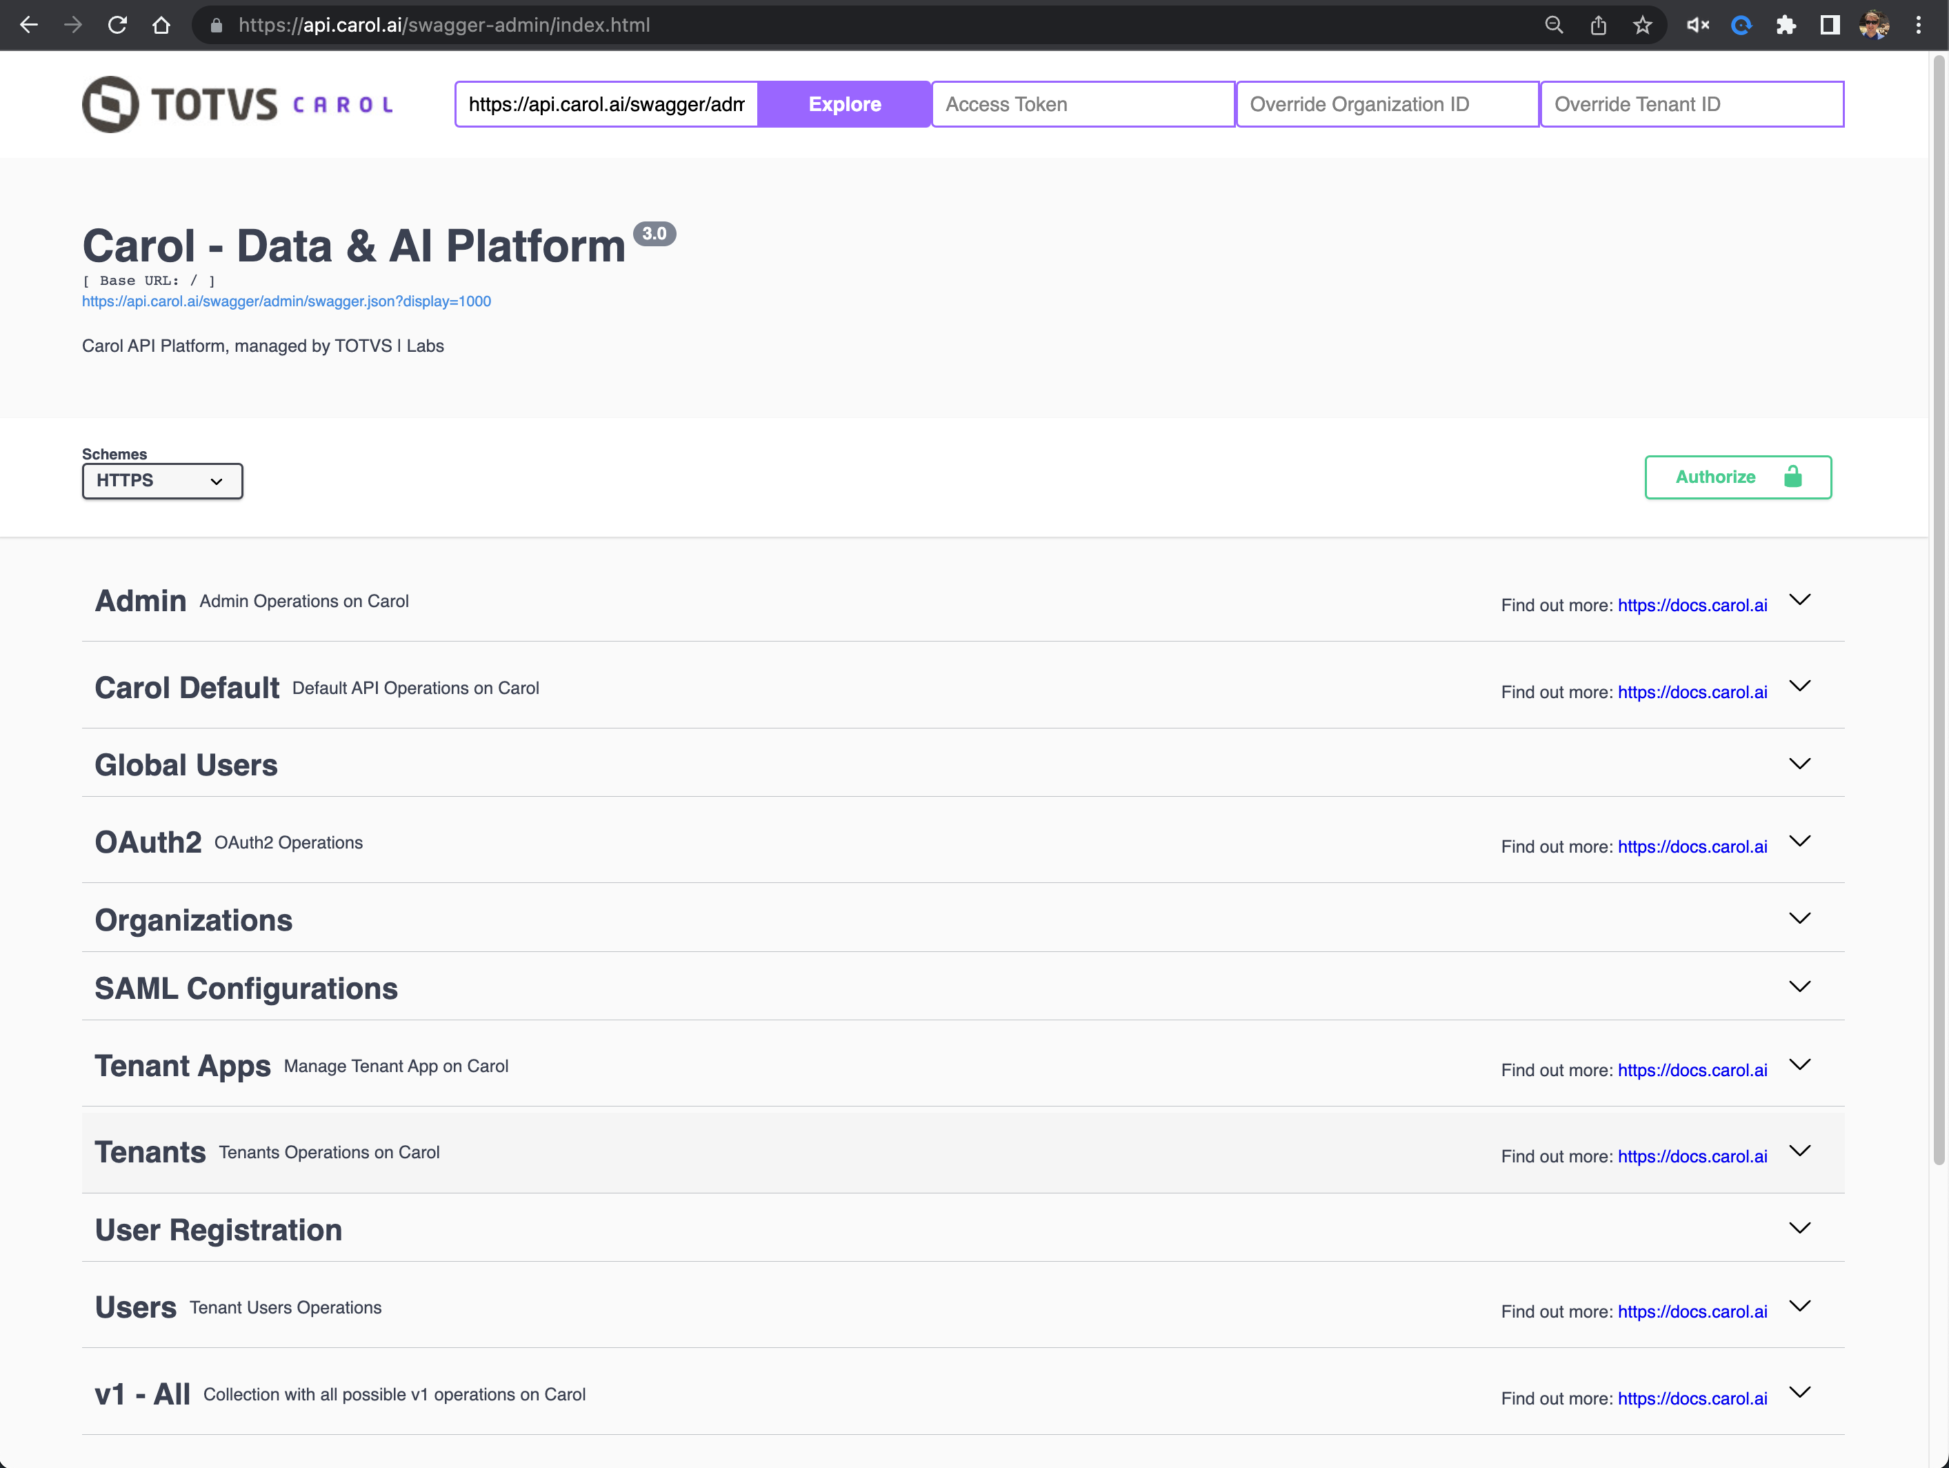Expand the OAuth2 section chevron
The height and width of the screenshot is (1468, 1949).
pos(1800,841)
